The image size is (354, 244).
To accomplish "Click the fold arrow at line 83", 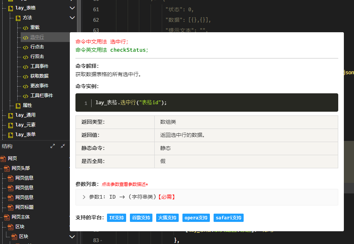I will [101, 241].
